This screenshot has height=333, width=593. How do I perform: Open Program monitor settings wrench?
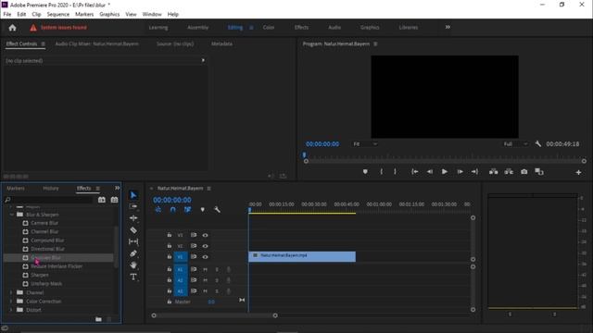[538, 144]
